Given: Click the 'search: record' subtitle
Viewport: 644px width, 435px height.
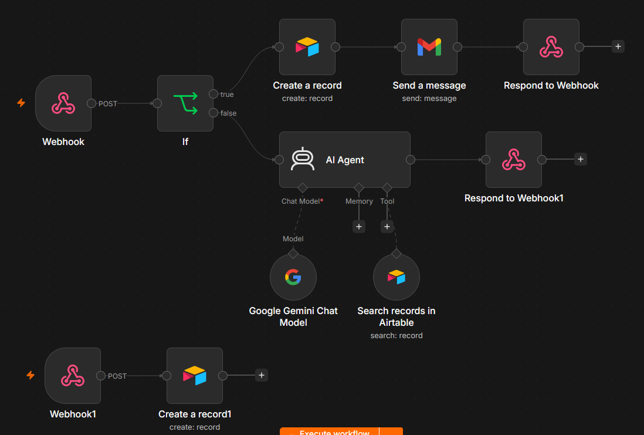Looking at the screenshot, I should click(396, 336).
